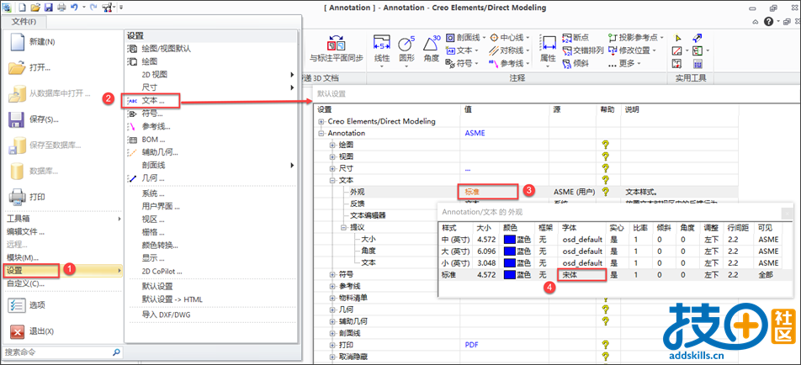Screen dimensions: 801x365
Task: Click the calculator icon in 实用工具 group
Action: pos(698,64)
